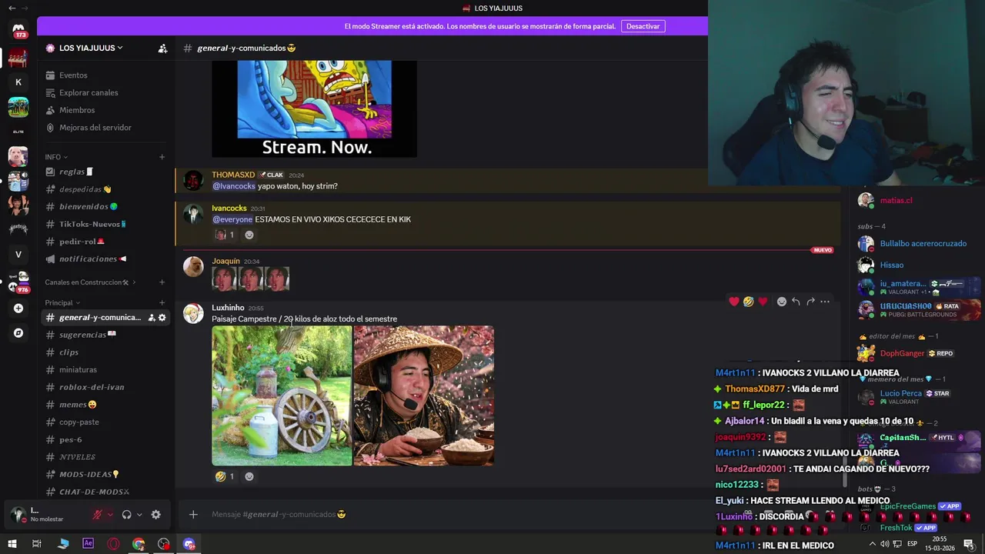This screenshot has height=554, width=985.
Task: Toggle the laughing reaction under Luxhinho's message
Action: point(225,476)
